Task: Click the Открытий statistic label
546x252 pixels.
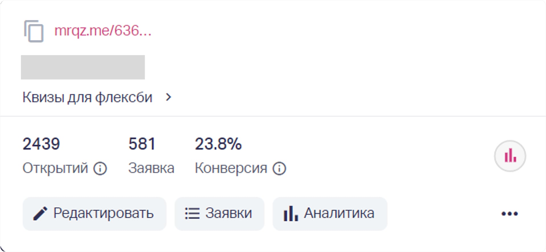Action: (56, 168)
